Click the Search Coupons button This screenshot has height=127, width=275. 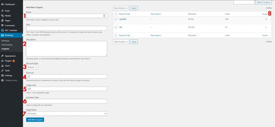click(x=263, y=2)
